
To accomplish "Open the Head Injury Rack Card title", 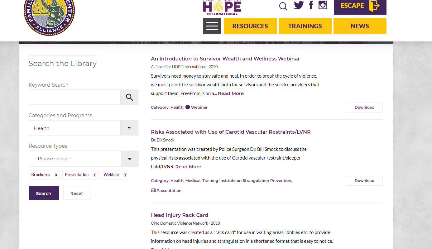I will coord(180,215).
